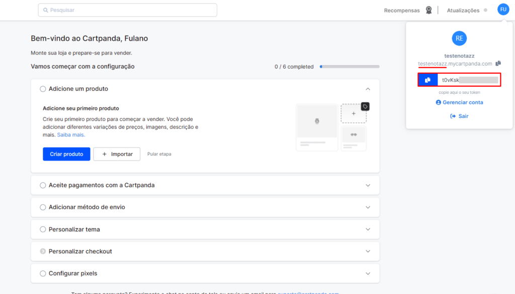
Task: Click the search magnifier icon
Action: point(46,10)
